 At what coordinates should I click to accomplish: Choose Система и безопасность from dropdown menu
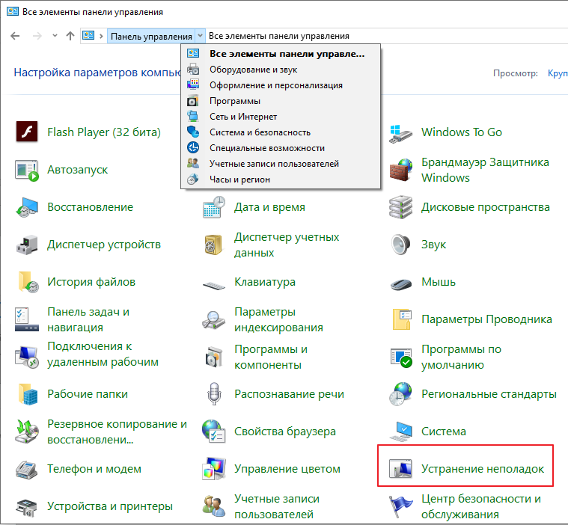click(259, 132)
